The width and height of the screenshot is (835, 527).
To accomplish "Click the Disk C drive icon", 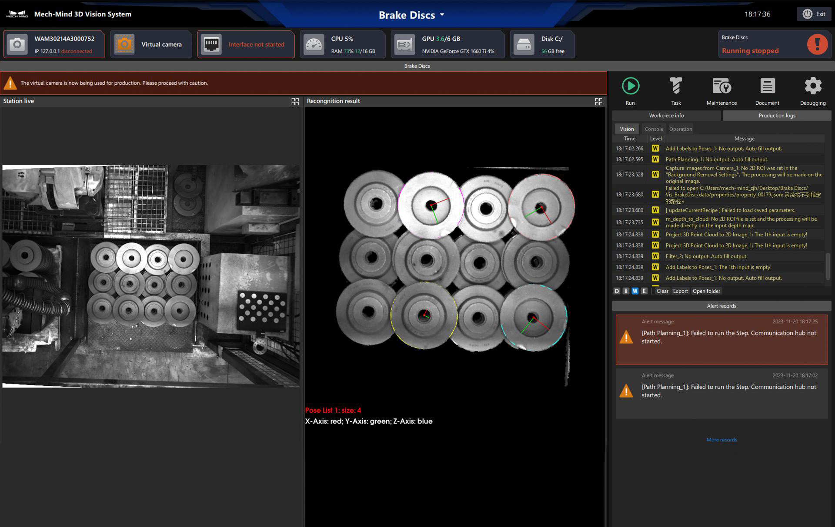I will tap(524, 44).
